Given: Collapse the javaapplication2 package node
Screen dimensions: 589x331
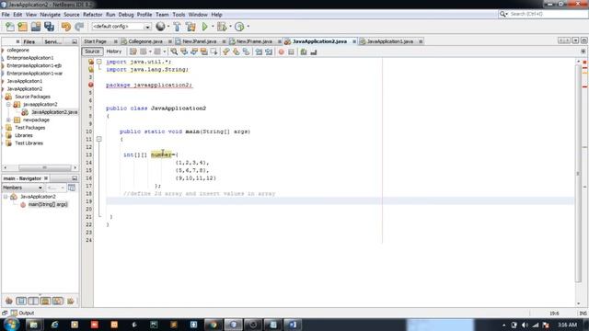Looking at the screenshot, I should coord(8,104).
